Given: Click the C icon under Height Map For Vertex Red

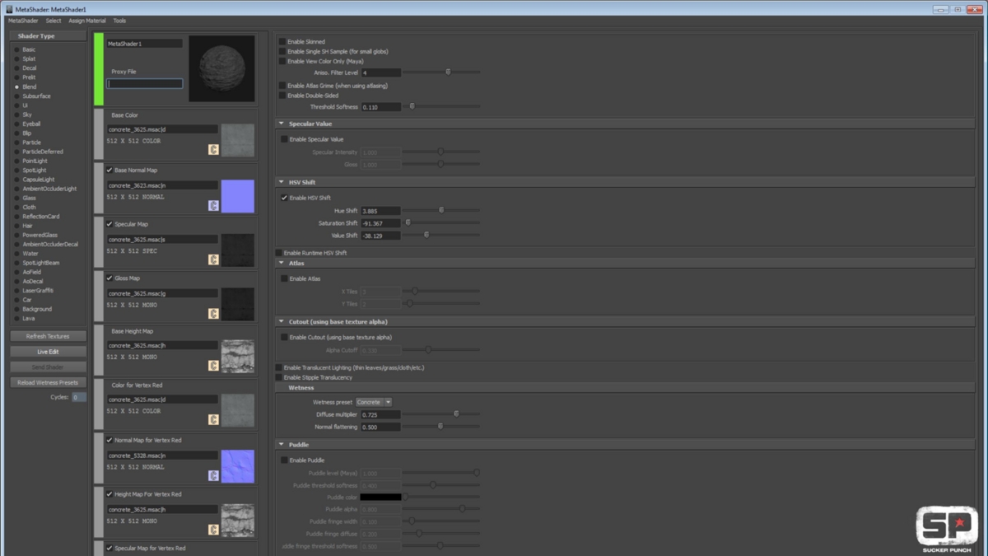Looking at the screenshot, I should [213, 530].
